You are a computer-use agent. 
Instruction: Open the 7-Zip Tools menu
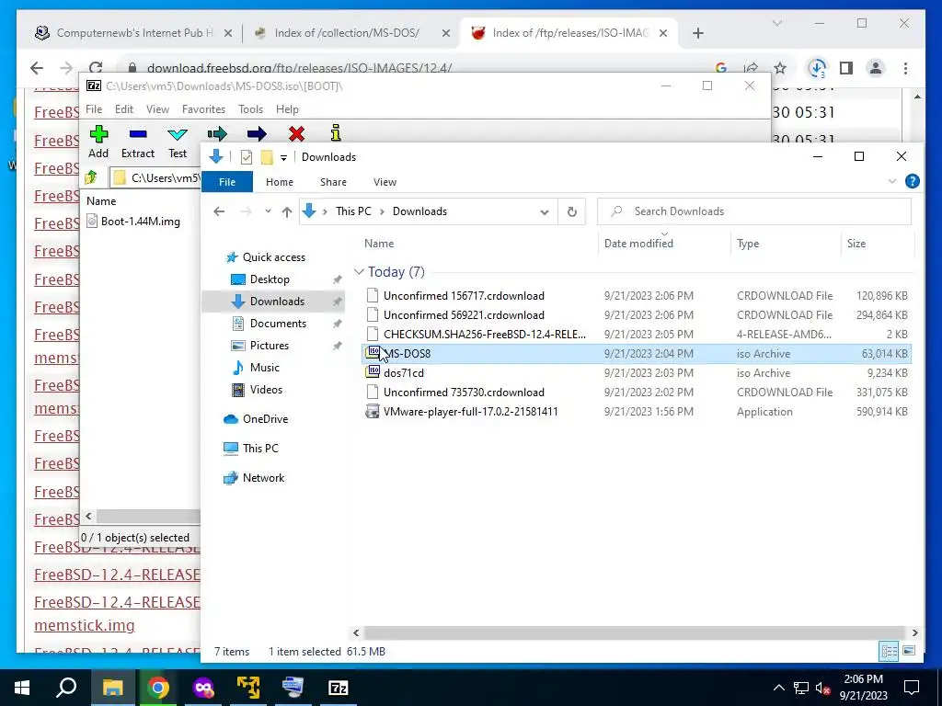tap(250, 109)
